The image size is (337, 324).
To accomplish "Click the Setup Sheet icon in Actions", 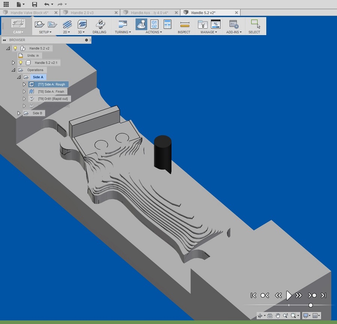I will (167, 24).
